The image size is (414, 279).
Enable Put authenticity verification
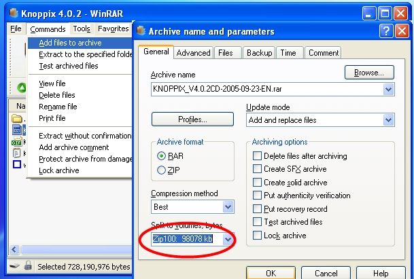257,196
